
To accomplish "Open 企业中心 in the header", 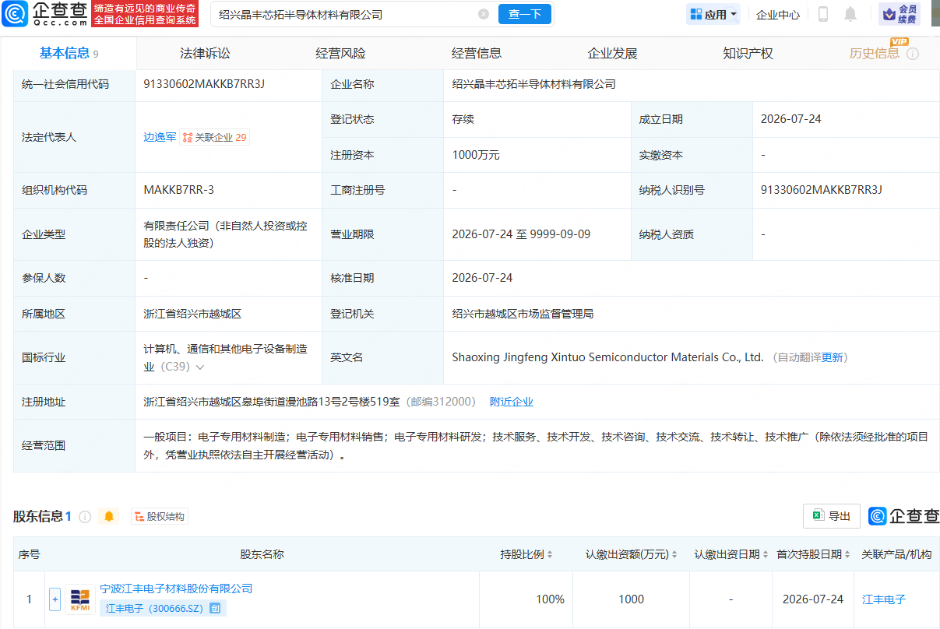I will pyautogui.click(x=778, y=14).
